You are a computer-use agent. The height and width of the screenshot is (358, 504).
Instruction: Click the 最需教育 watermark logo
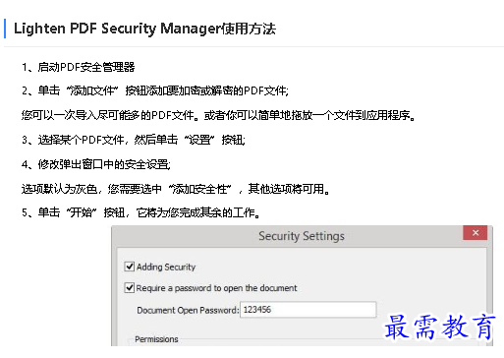click(x=439, y=327)
